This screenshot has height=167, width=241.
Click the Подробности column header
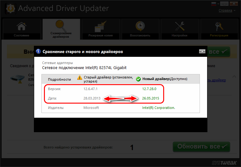[x=59, y=79]
